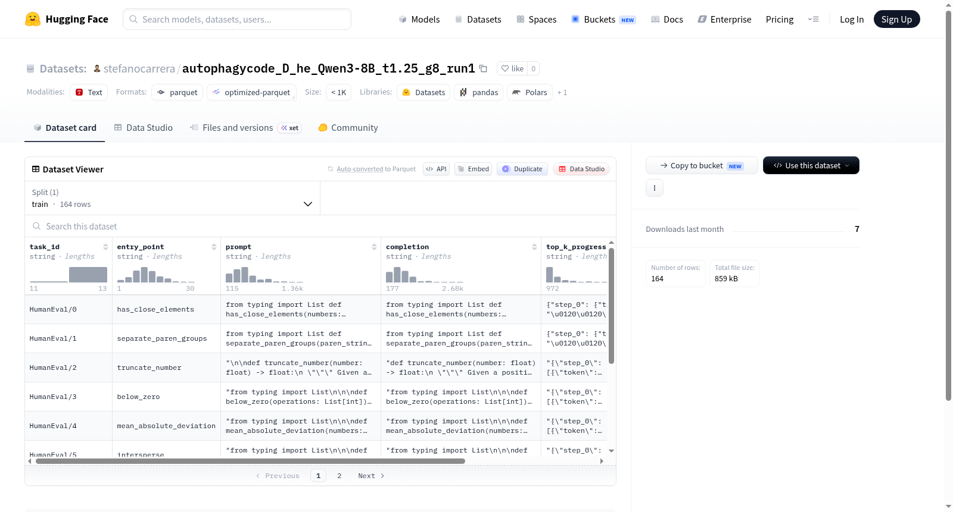The height and width of the screenshot is (512, 953).
Task: Select the mean_absolute_deviation cell
Action: pyautogui.click(x=166, y=426)
